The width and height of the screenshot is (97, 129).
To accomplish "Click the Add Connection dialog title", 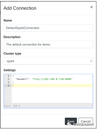I will click(20, 8).
